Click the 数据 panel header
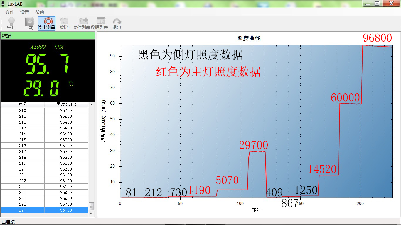Screen dimensions: 401x225 click(x=48, y=35)
